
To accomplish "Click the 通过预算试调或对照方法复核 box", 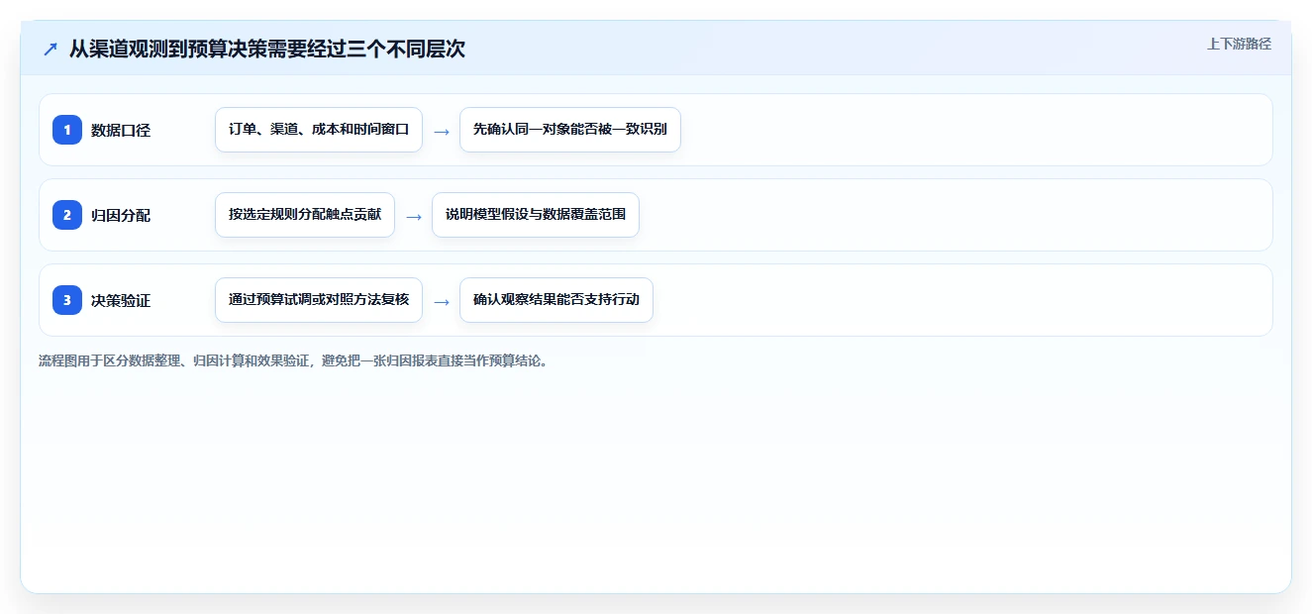I will (319, 300).
